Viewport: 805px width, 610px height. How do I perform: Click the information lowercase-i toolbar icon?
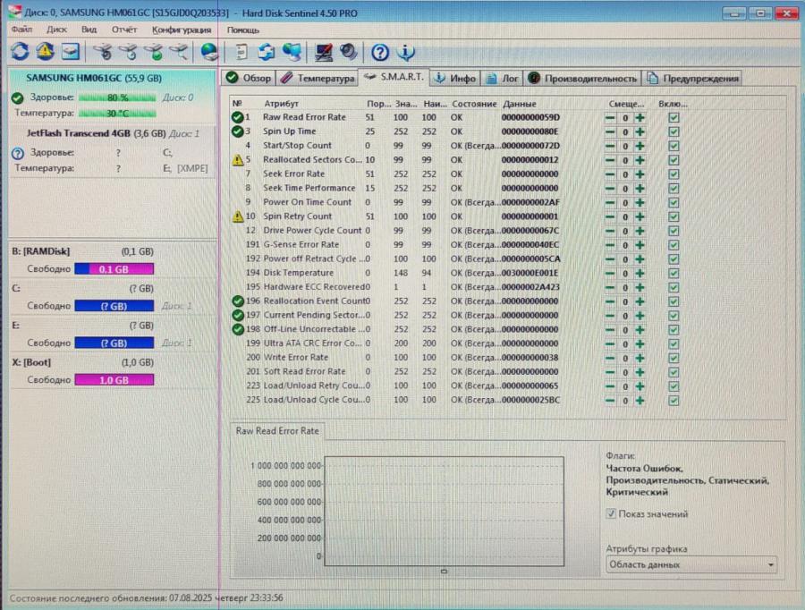point(404,52)
